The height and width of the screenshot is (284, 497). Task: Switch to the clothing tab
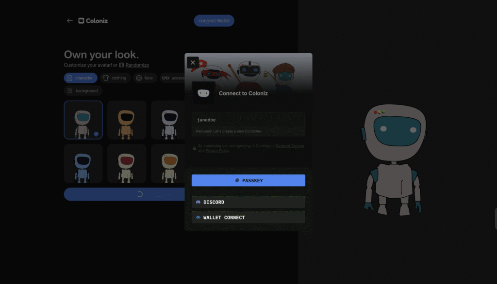pos(116,78)
